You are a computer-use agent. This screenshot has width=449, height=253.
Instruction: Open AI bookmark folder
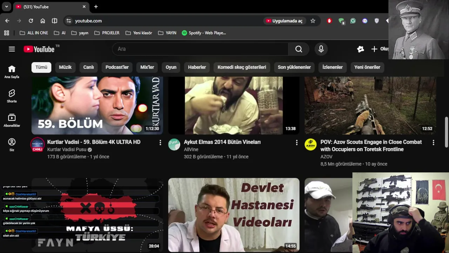click(x=60, y=33)
